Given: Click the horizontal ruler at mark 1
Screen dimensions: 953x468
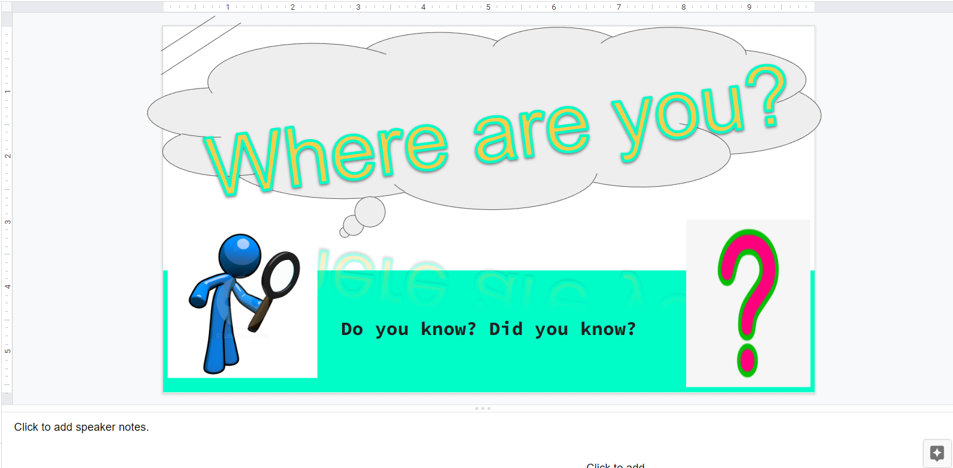Looking at the screenshot, I should click(x=228, y=7).
